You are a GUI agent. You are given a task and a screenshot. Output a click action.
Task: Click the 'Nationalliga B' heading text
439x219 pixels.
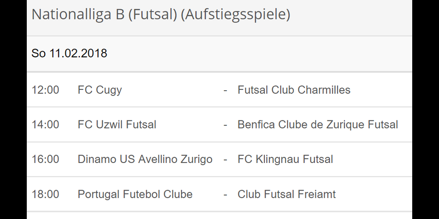coord(78,14)
